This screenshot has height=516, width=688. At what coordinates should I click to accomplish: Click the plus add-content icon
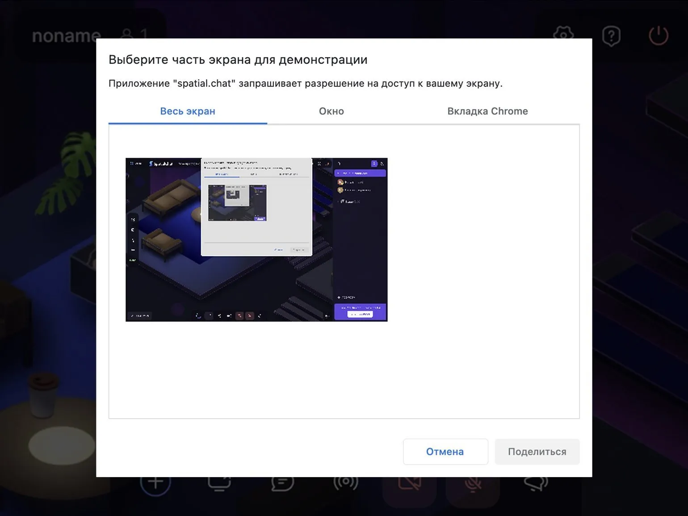(x=155, y=483)
